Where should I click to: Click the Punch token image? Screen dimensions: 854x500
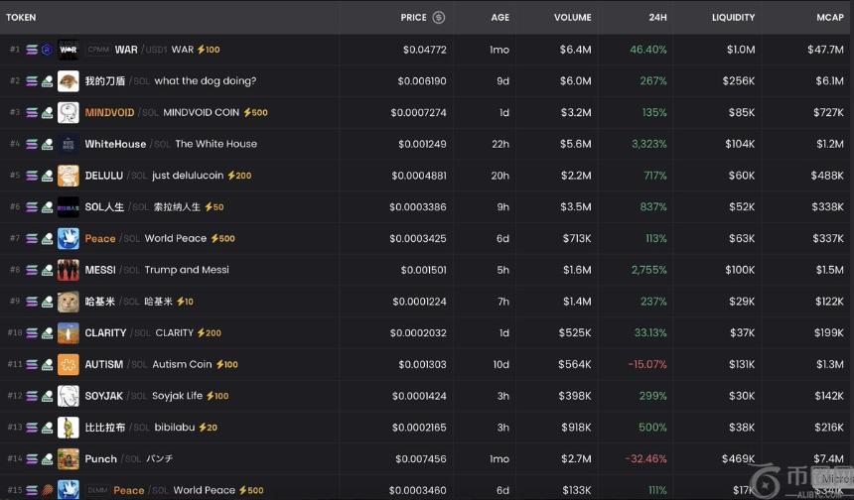[x=69, y=459]
